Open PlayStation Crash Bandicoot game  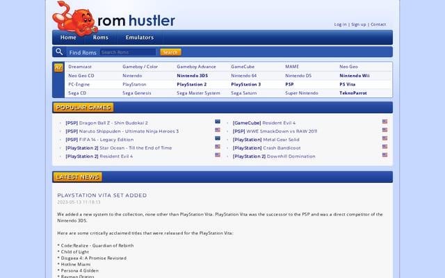(x=266, y=148)
